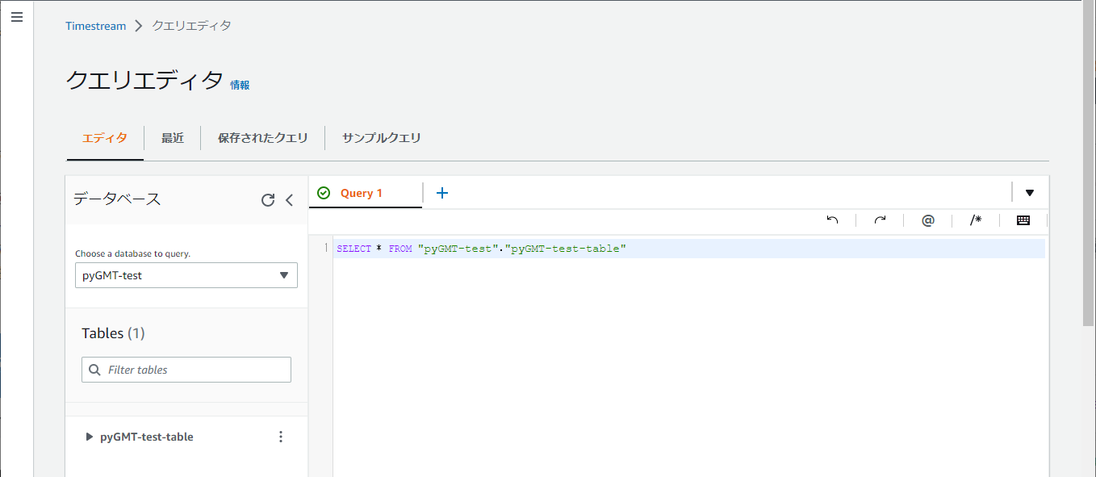Screen dimensions: 1096x477
Task: Select the Query 1 tab
Action: 362,193
